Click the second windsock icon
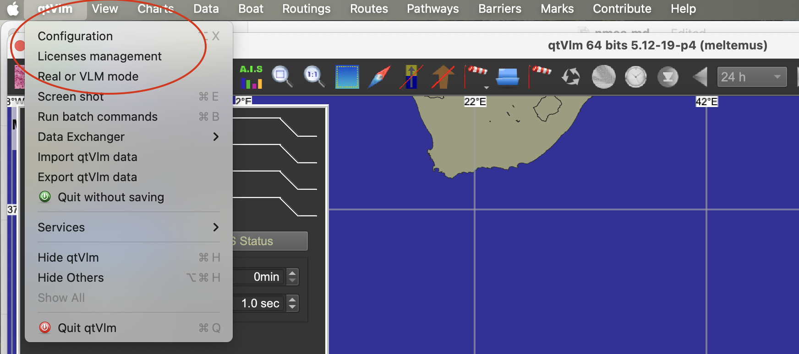 click(x=540, y=76)
